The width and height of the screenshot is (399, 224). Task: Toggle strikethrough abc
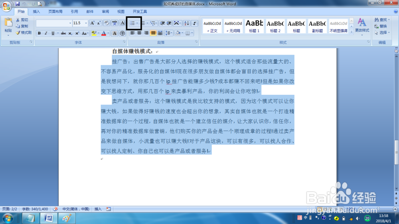63,33
